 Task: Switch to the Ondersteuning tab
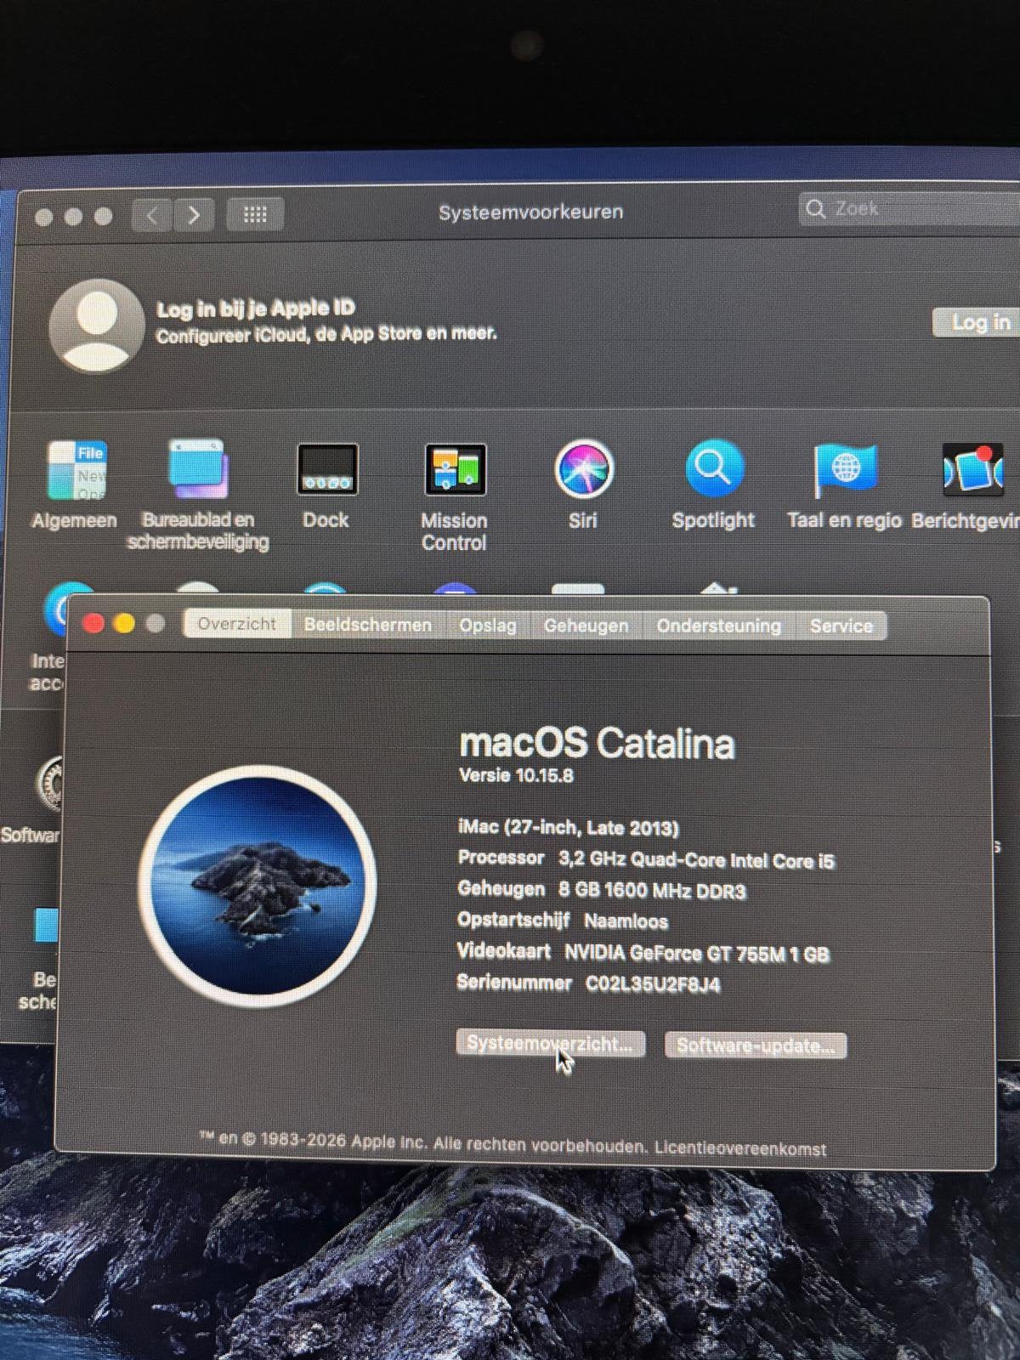tap(719, 626)
